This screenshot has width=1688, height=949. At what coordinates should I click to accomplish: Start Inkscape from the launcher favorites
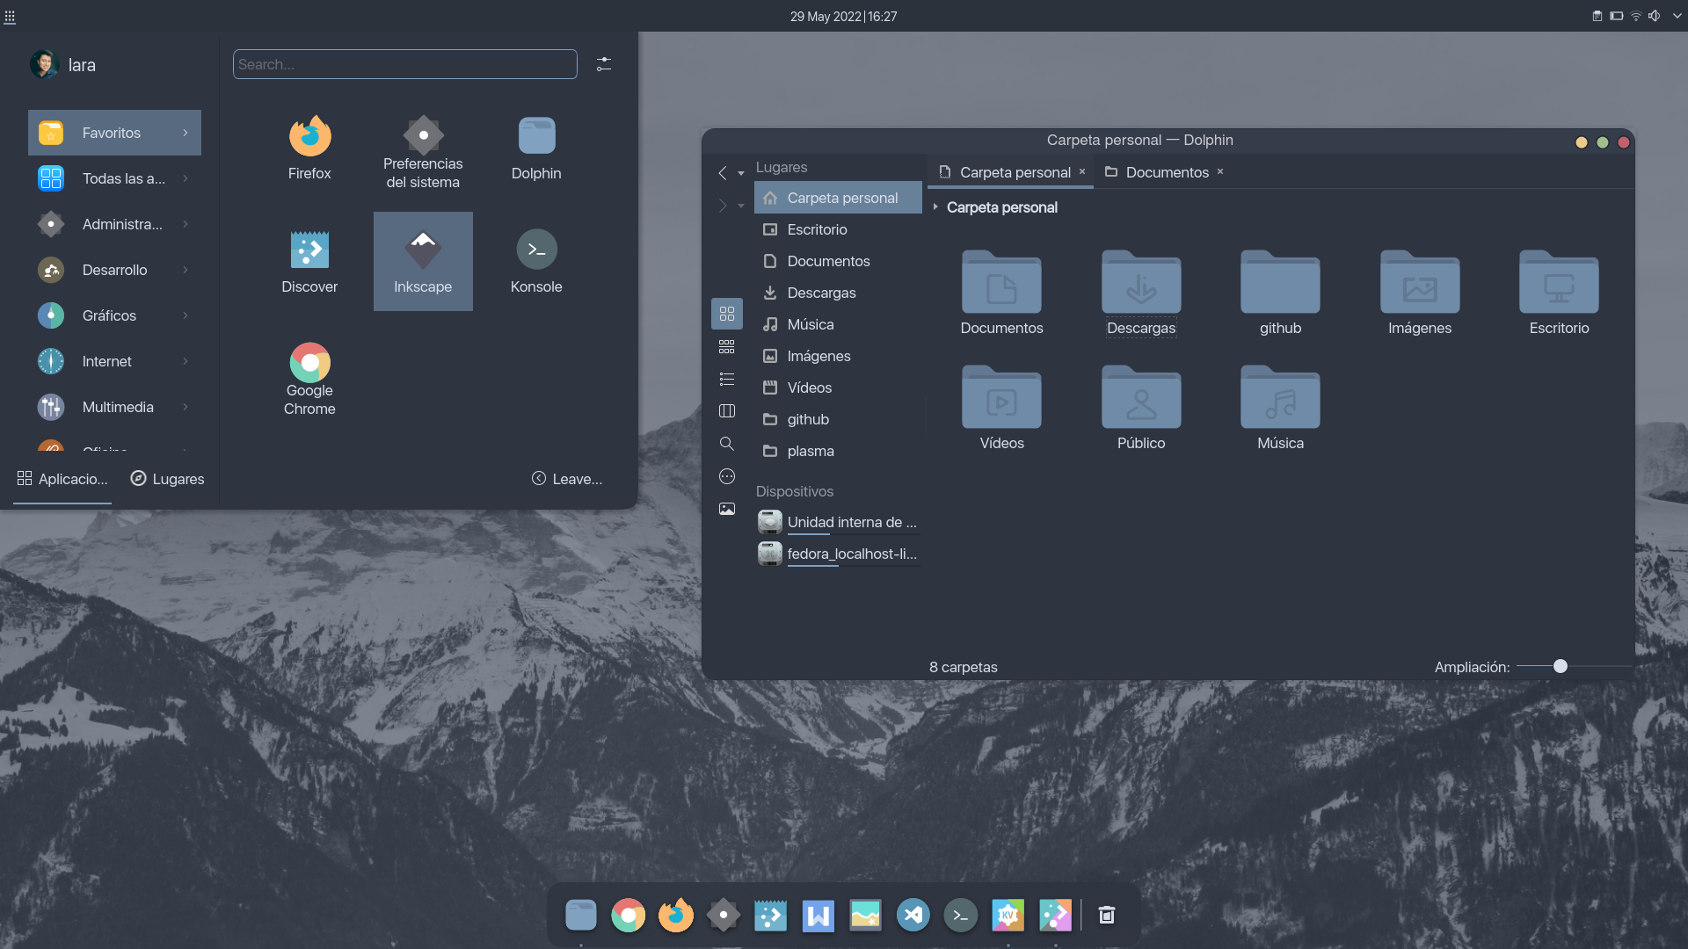pyautogui.click(x=423, y=261)
